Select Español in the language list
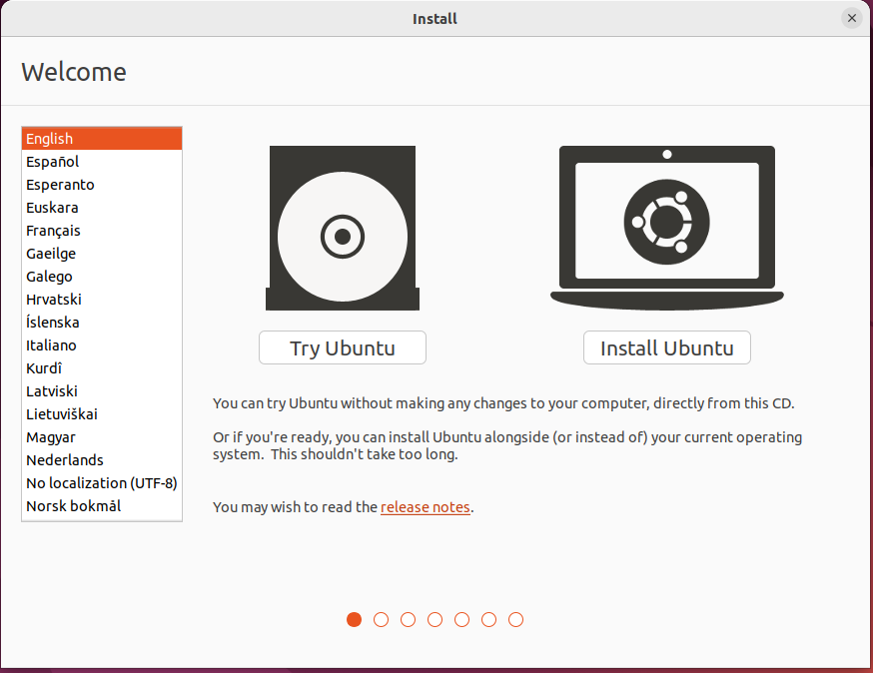This screenshot has width=873, height=673. 102,162
